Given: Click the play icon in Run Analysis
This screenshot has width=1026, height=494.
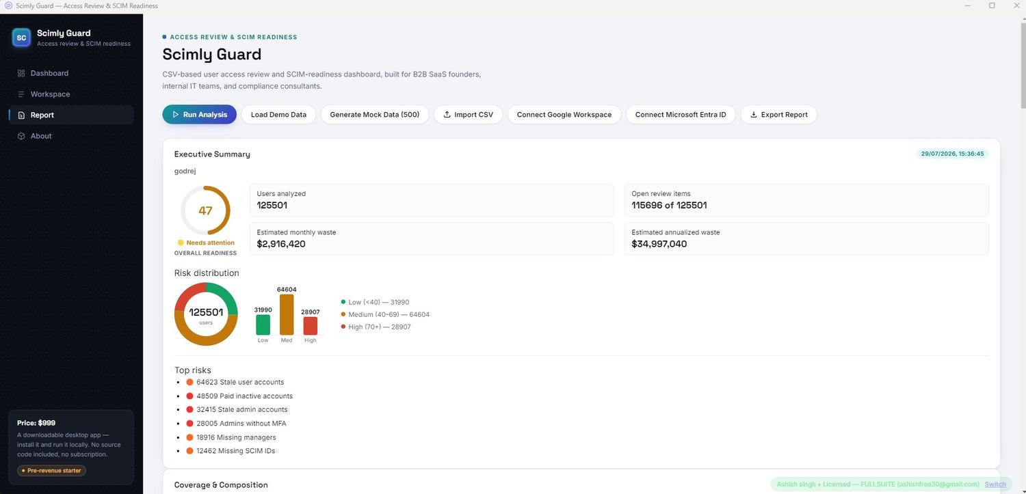Looking at the screenshot, I should point(176,115).
